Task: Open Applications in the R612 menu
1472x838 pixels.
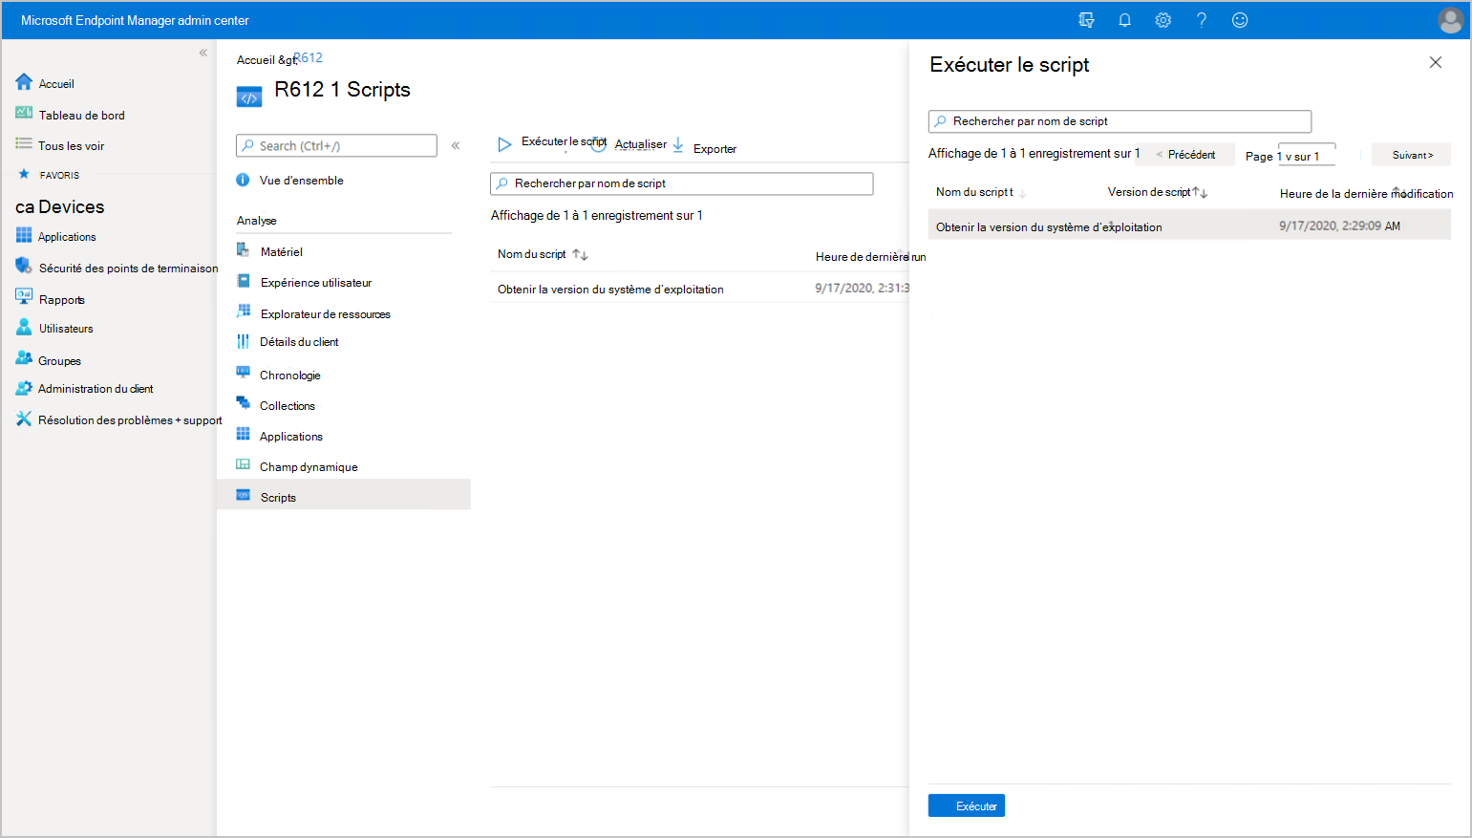Action: 291,437
